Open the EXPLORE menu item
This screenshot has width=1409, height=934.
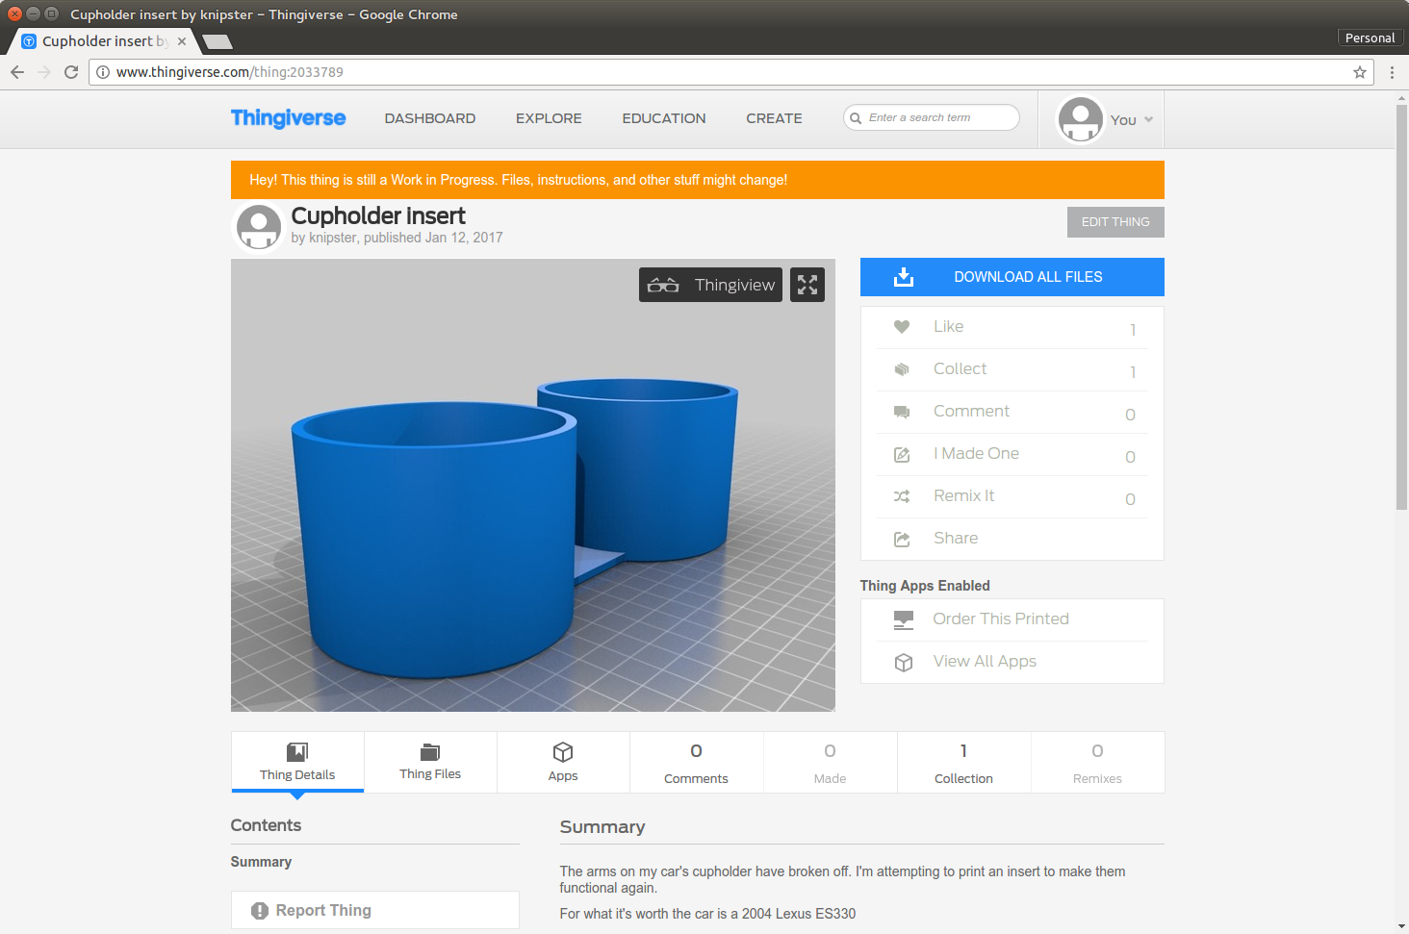549,118
